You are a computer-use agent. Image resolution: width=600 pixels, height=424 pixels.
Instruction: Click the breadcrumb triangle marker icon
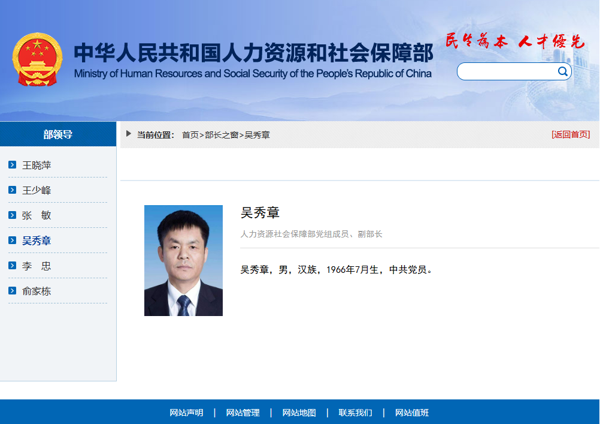pyautogui.click(x=129, y=134)
